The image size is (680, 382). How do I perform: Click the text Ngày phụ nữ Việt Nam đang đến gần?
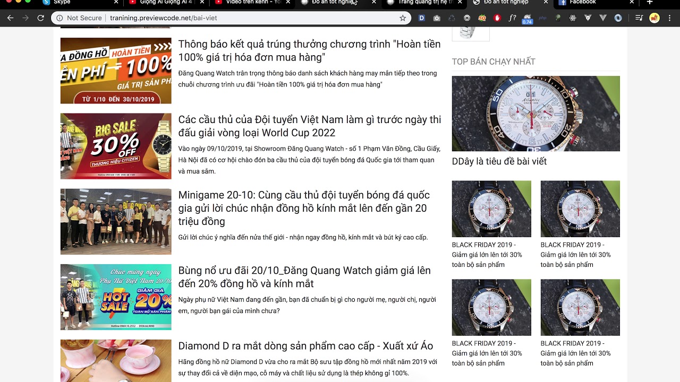click(x=307, y=305)
